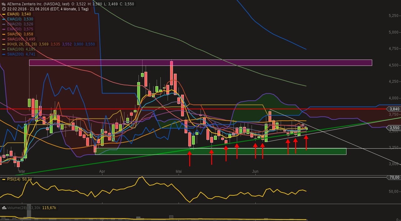Click the '3,000' price axis label

tap(393, 164)
